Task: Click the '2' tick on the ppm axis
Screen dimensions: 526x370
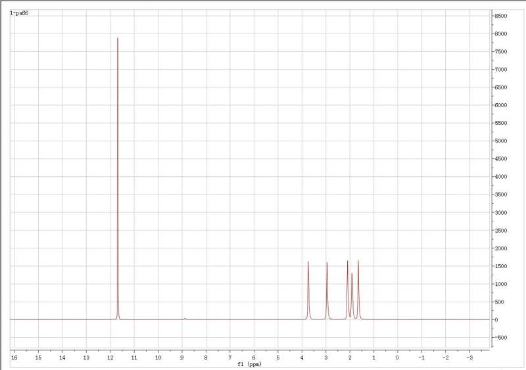Action: pyautogui.click(x=350, y=358)
